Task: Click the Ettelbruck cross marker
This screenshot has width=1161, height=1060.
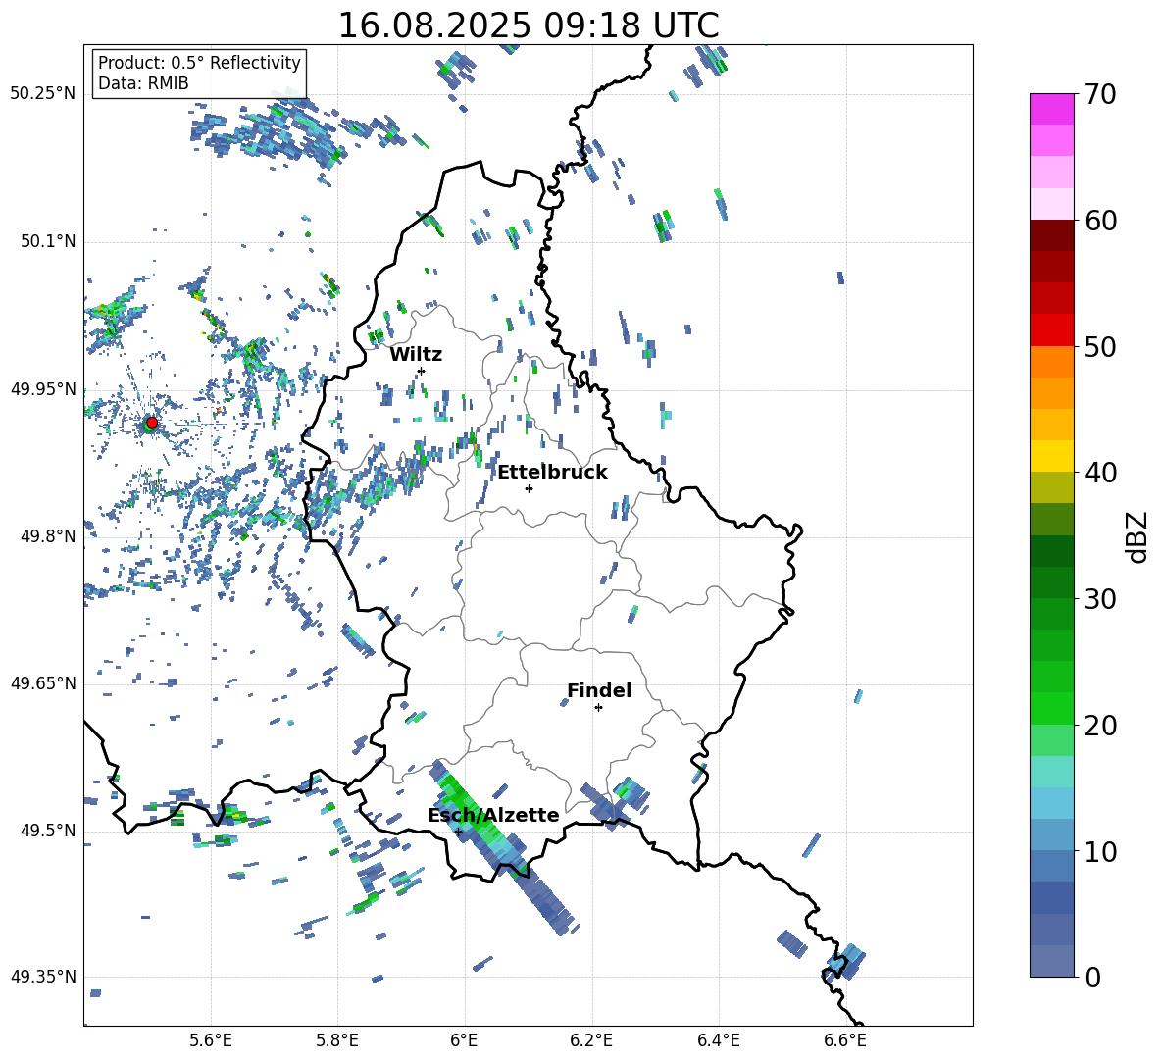Action: pyautogui.click(x=529, y=488)
